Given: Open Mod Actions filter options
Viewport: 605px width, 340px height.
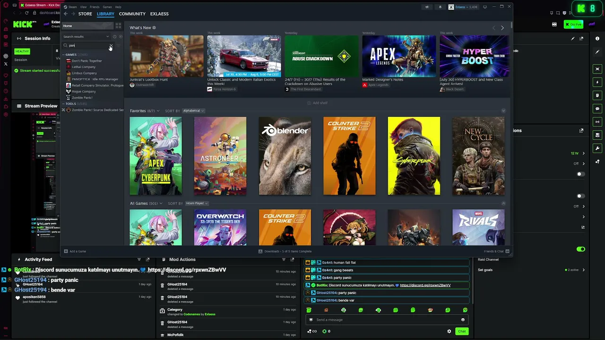Looking at the screenshot, I should (284, 259).
